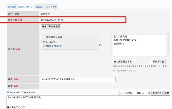Click the 適用する button
The width and height of the screenshot is (172, 109).
(x=157, y=93)
